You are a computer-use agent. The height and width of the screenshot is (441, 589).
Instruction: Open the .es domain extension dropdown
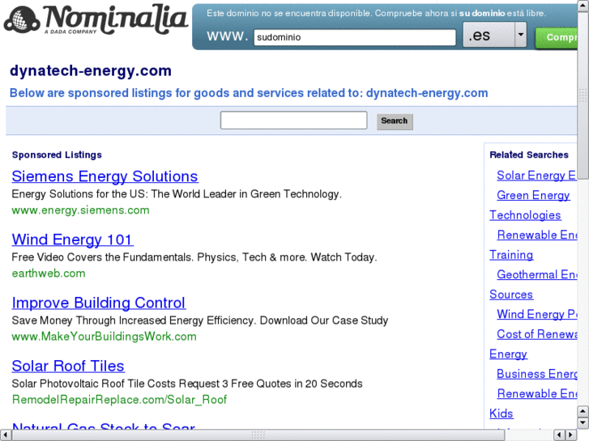click(494, 35)
